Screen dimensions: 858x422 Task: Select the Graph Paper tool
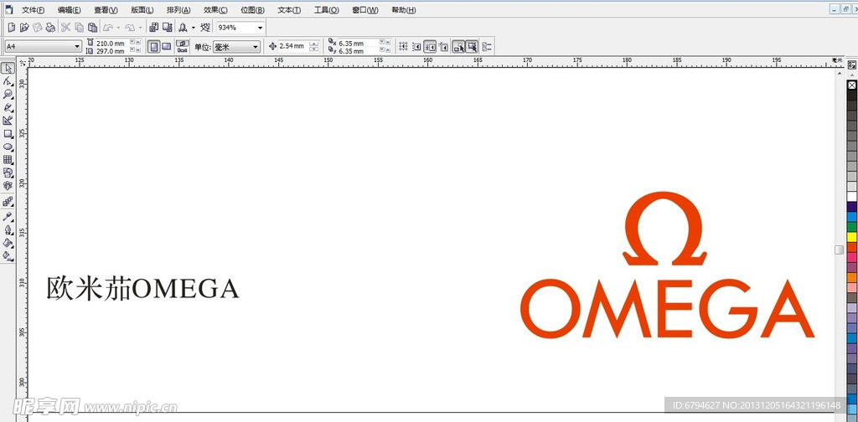(x=8, y=160)
